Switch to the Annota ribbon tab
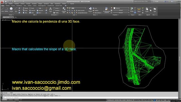181x102 pixels. [13, 6]
